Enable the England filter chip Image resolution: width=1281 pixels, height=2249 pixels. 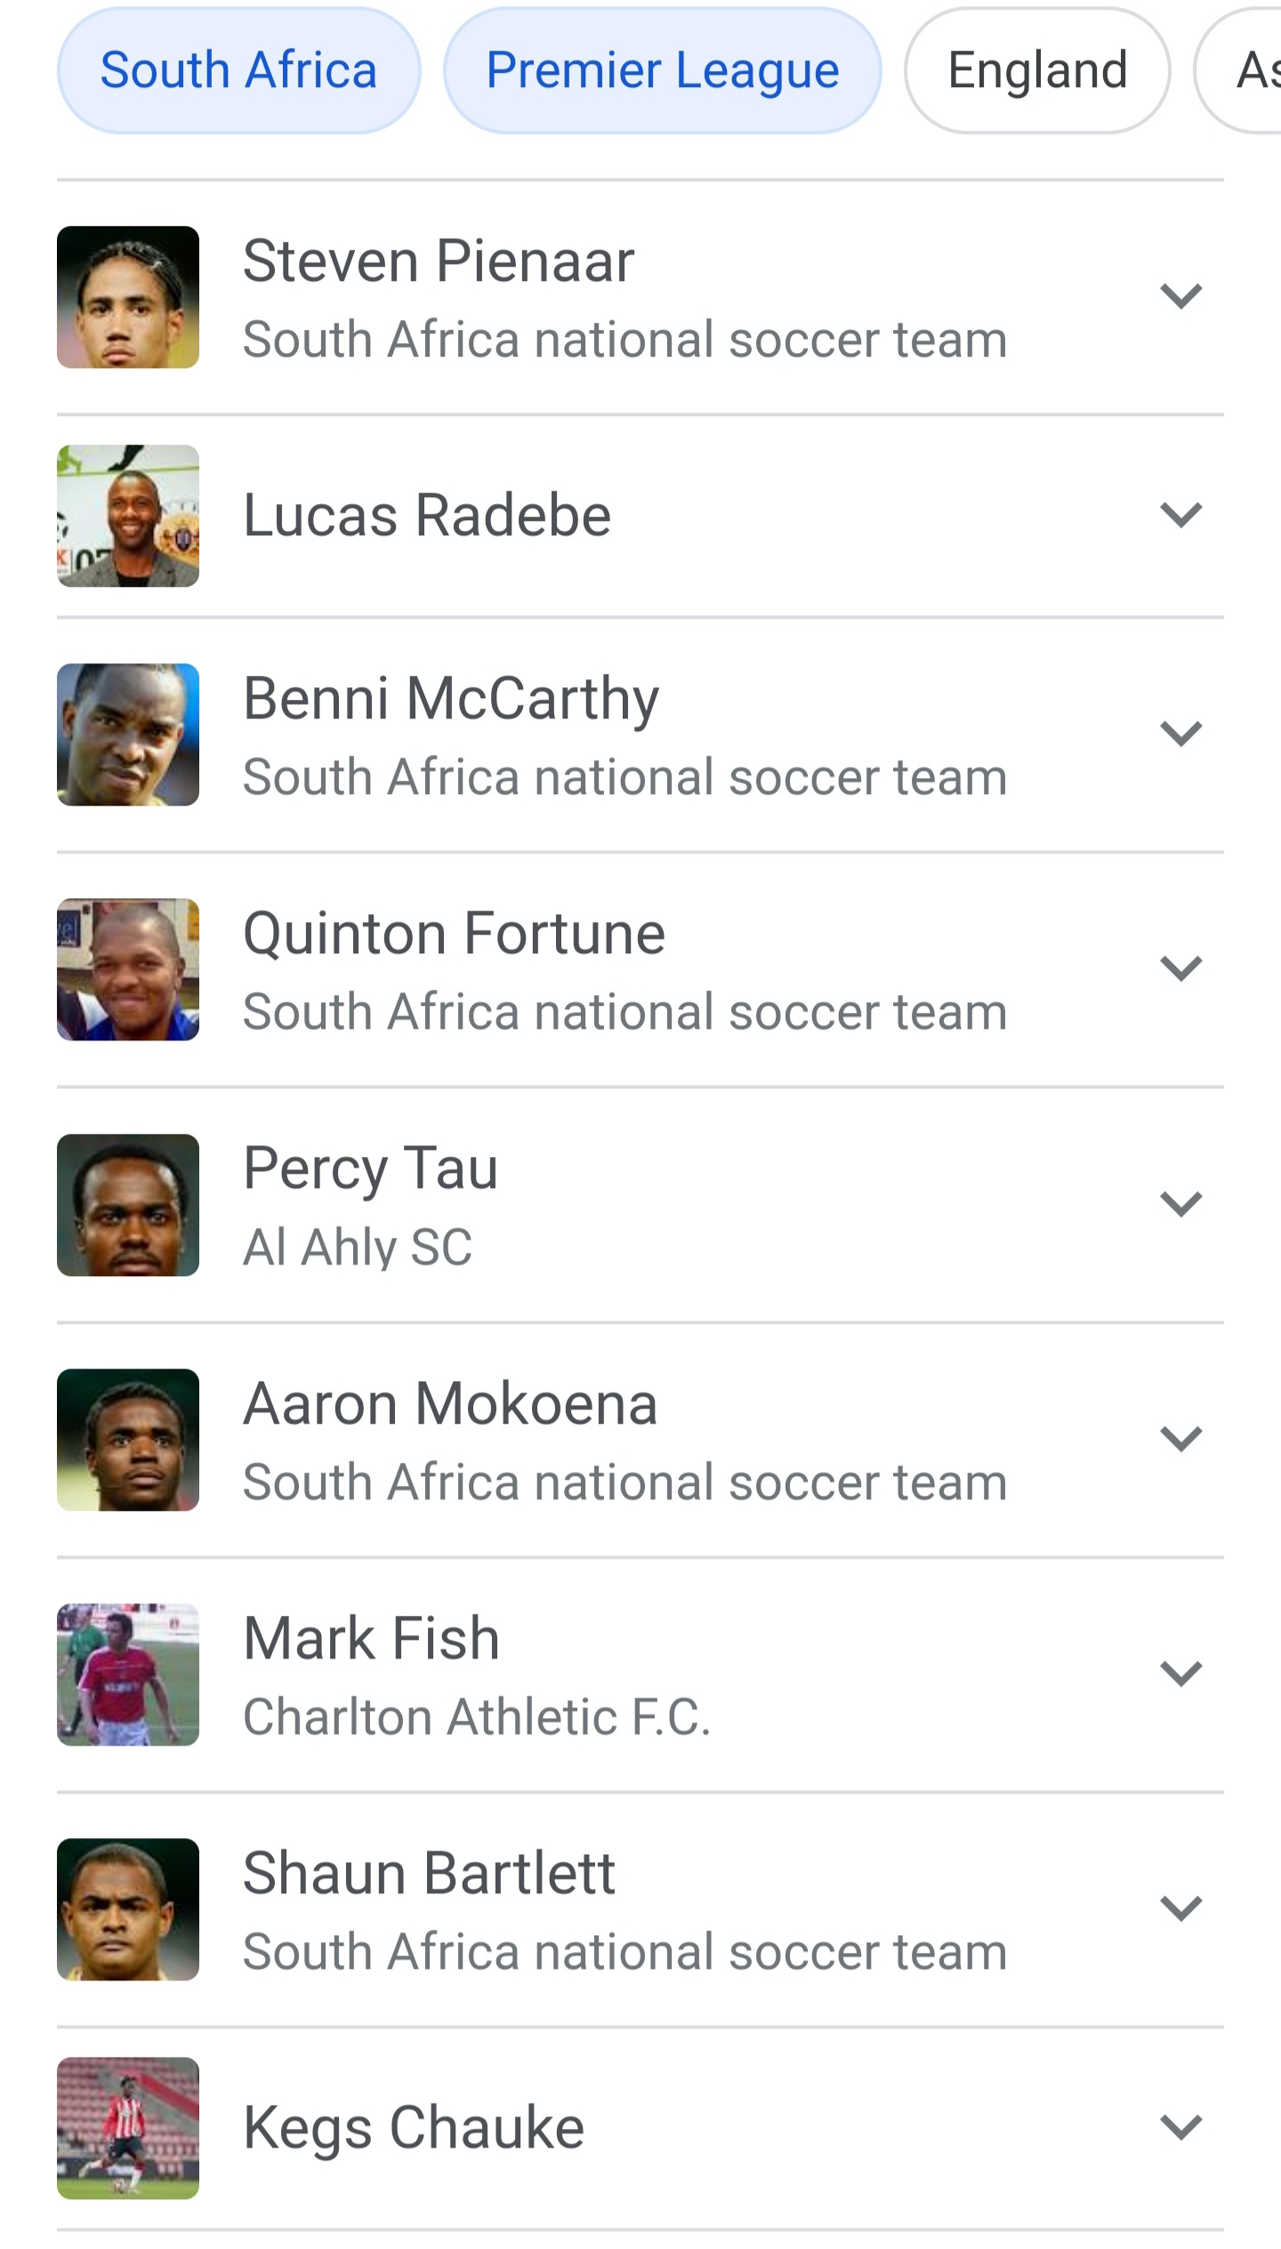click(x=1037, y=70)
